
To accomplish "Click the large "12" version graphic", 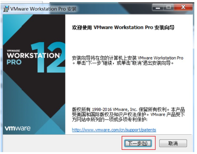I will [48, 57].
